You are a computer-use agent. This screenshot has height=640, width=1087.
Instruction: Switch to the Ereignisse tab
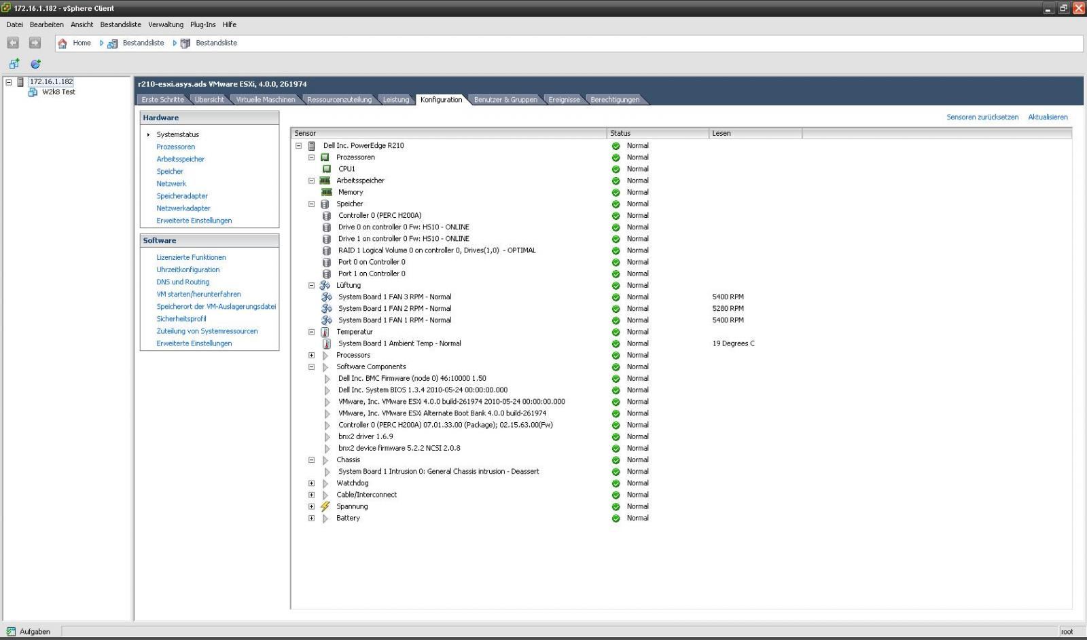(x=564, y=100)
